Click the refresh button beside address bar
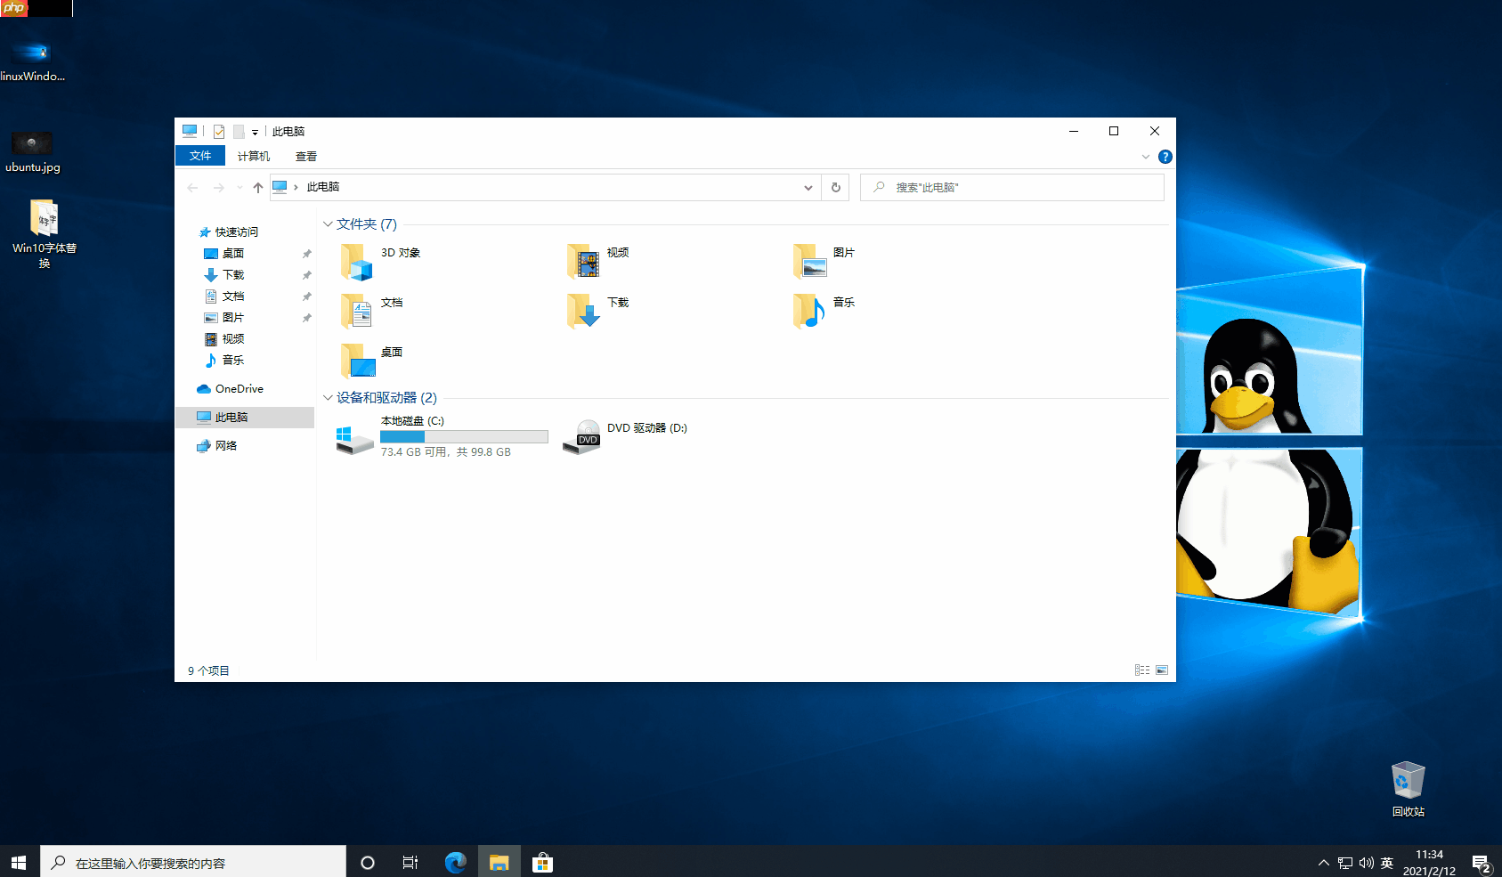 pyautogui.click(x=835, y=187)
